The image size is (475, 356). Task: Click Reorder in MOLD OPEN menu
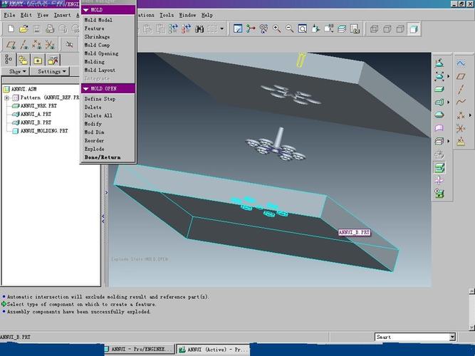click(94, 141)
